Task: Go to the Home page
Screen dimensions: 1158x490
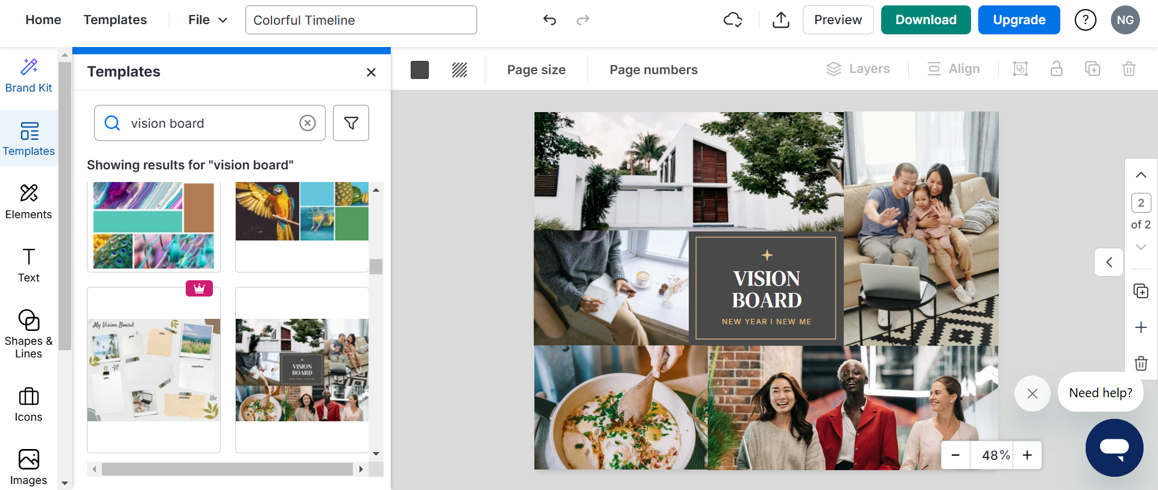Action: point(43,20)
